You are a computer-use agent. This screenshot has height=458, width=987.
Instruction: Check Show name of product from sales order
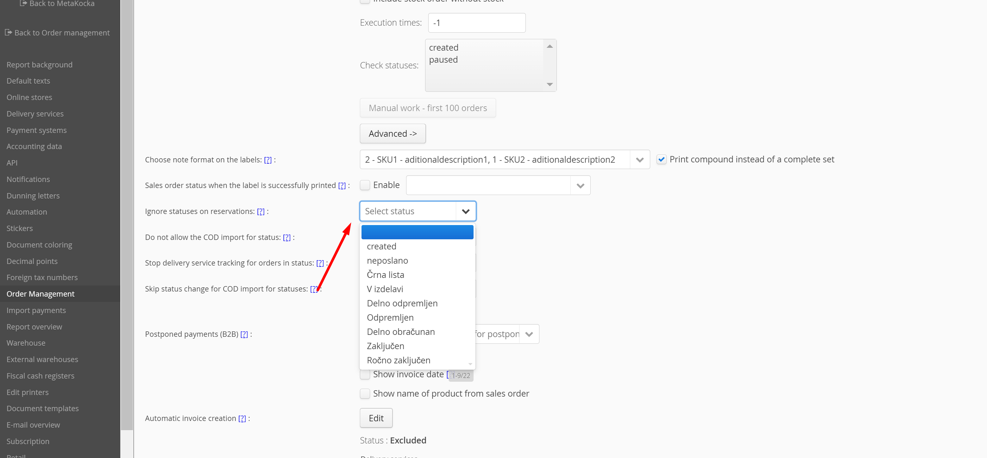(365, 394)
